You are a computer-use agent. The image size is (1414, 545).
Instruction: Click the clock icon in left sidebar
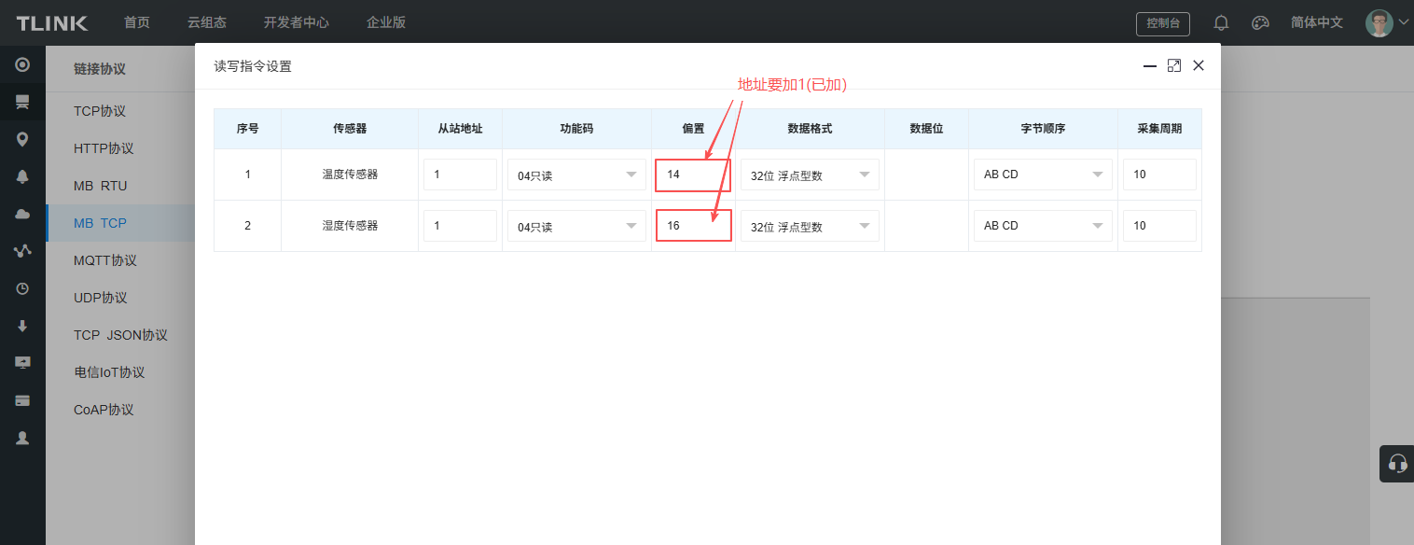pyautogui.click(x=22, y=288)
